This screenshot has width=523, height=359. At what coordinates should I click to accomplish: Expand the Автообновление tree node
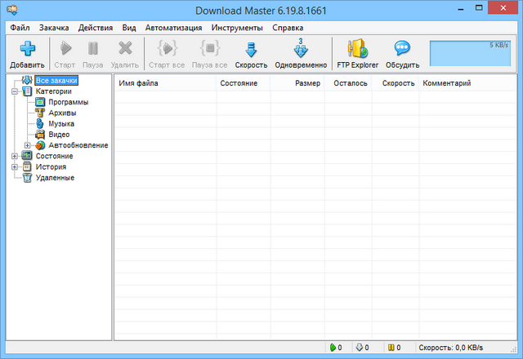click(27, 145)
